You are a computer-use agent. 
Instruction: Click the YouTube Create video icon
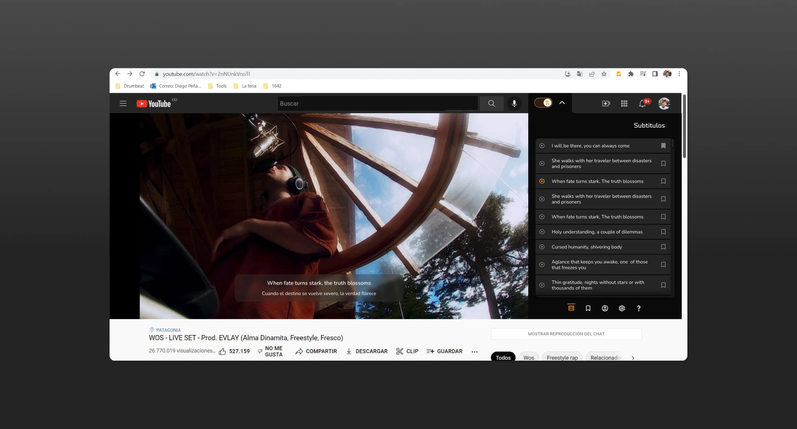tap(606, 103)
